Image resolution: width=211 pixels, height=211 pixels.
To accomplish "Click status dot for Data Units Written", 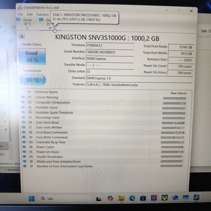I will tap(23, 127).
